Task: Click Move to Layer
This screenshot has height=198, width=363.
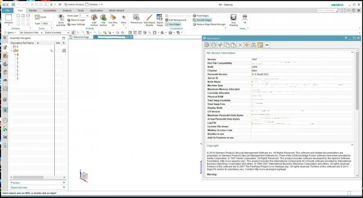Action: 76,20
